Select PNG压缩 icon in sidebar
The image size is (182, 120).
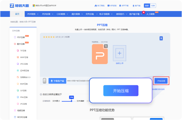click(x=18, y=97)
